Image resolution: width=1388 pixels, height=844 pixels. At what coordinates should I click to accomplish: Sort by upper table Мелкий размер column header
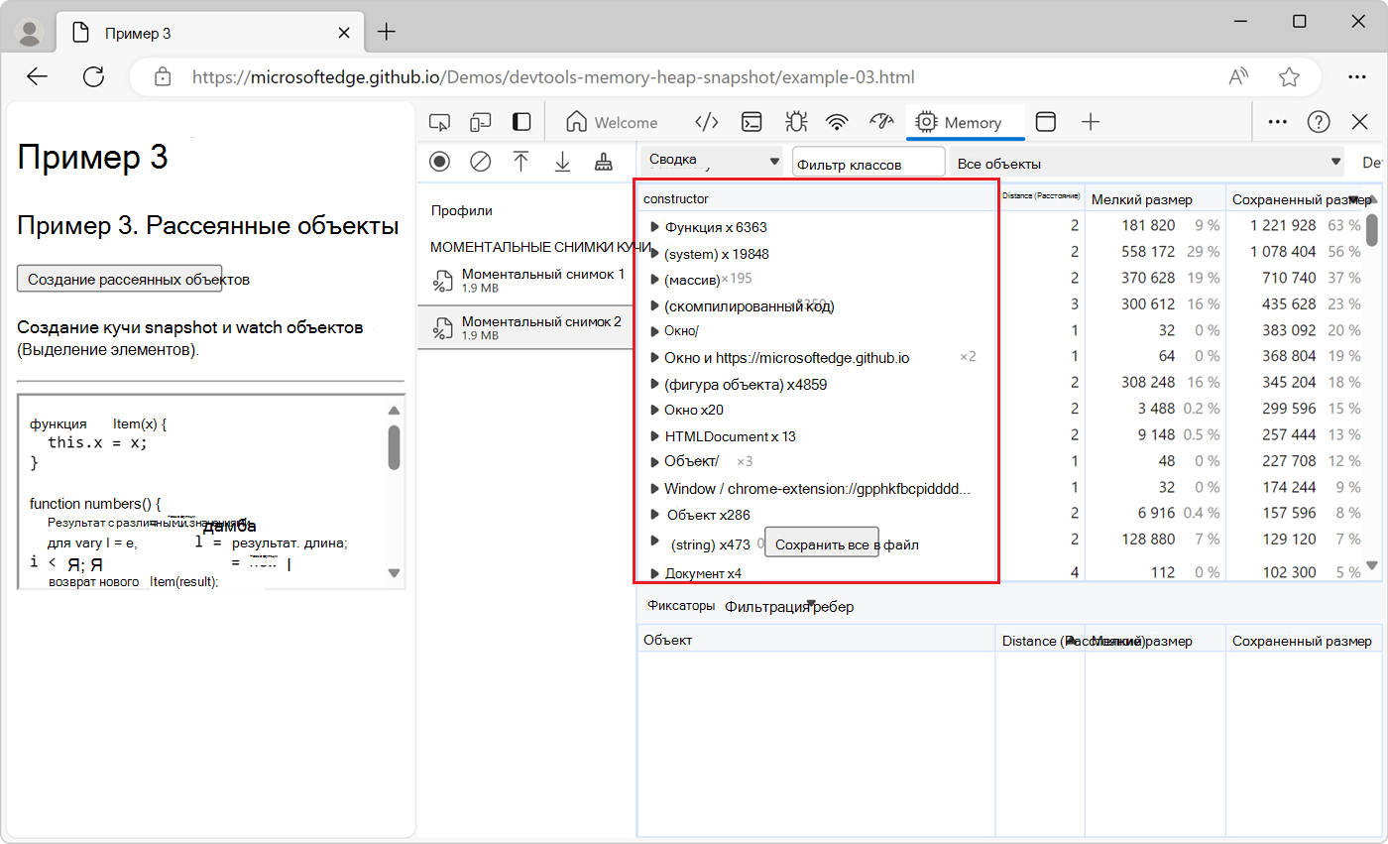coord(1156,199)
